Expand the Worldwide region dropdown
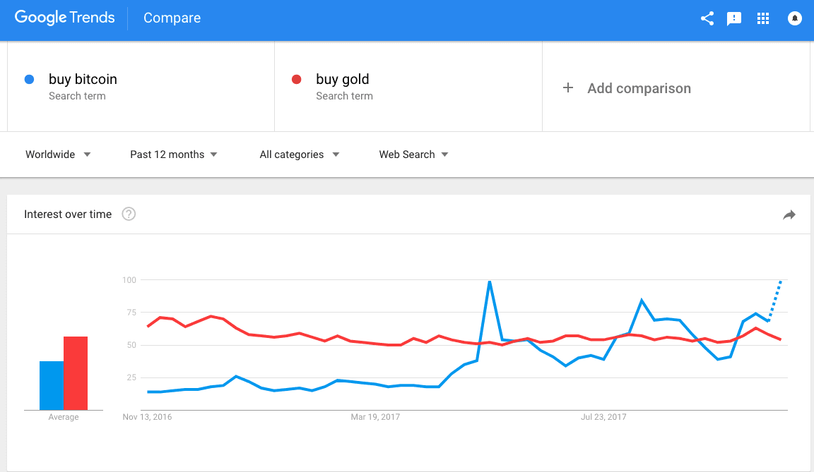Viewport: 814px width, 472px height. pos(58,155)
